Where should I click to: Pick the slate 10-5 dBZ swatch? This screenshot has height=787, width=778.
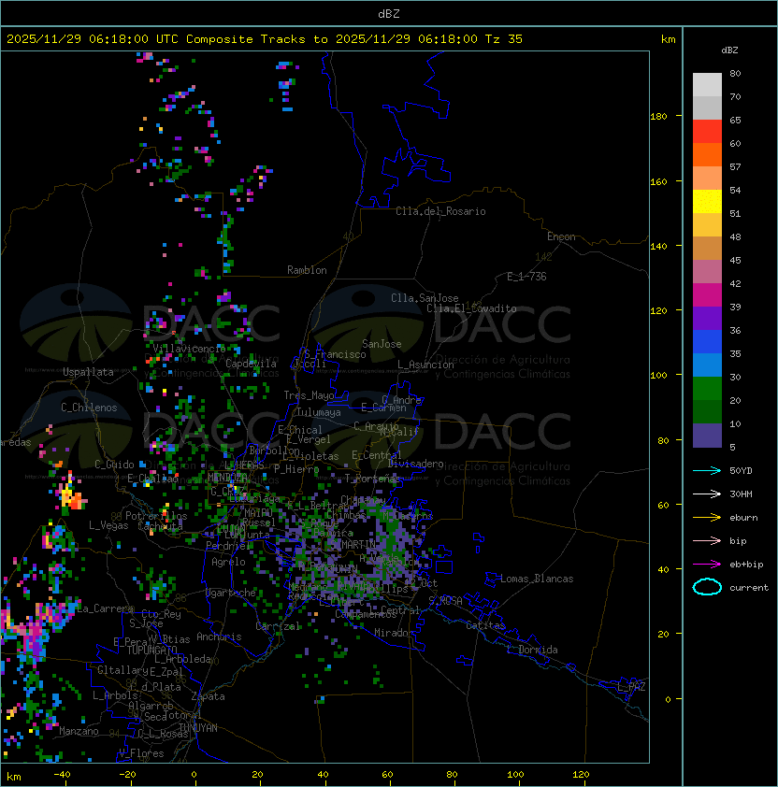point(707,436)
